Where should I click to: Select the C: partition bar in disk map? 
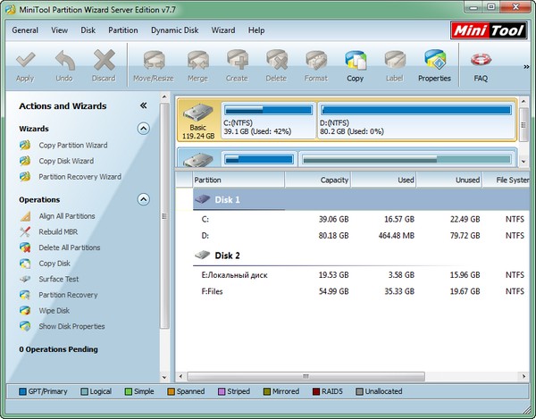pyautogui.click(x=266, y=120)
